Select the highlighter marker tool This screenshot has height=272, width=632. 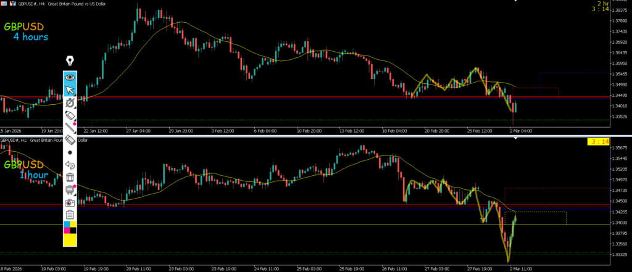tap(70, 115)
